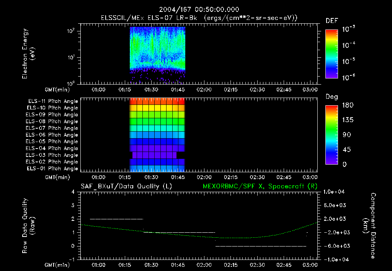
Task: Click the 'ELS-04 Pitch Angle' label
Action: tap(52, 149)
